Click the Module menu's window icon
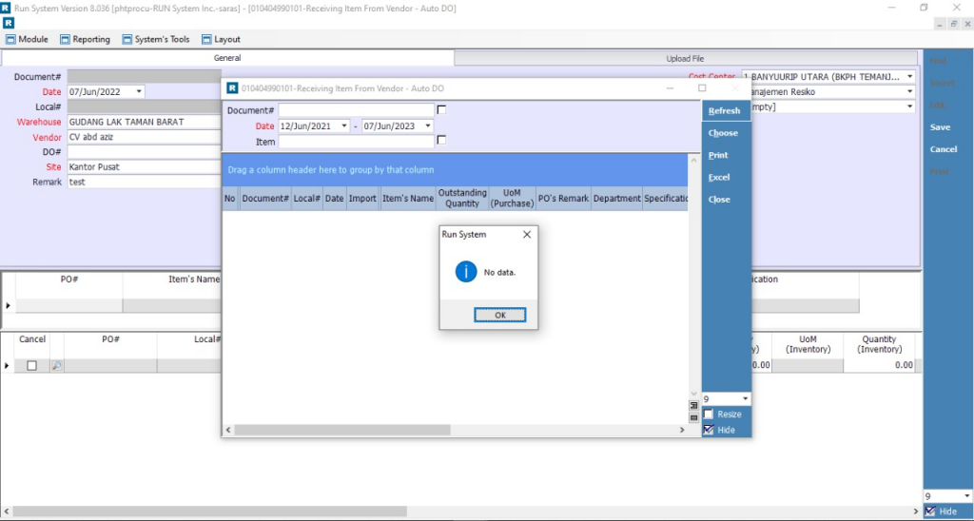The width and height of the screenshot is (974, 521). [x=10, y=39]
